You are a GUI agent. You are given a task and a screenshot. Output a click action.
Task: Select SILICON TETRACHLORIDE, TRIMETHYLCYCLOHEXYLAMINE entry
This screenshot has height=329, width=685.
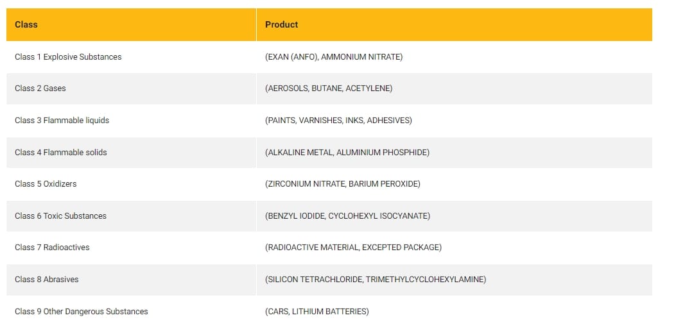[376, 279]
